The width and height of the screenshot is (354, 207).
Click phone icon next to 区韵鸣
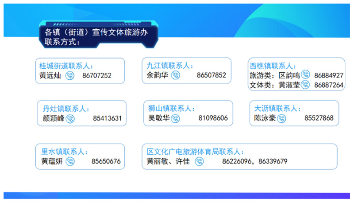tap(305, 74)
